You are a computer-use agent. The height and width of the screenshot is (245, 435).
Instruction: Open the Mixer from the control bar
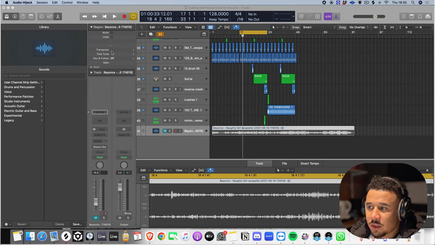[50, 17]
